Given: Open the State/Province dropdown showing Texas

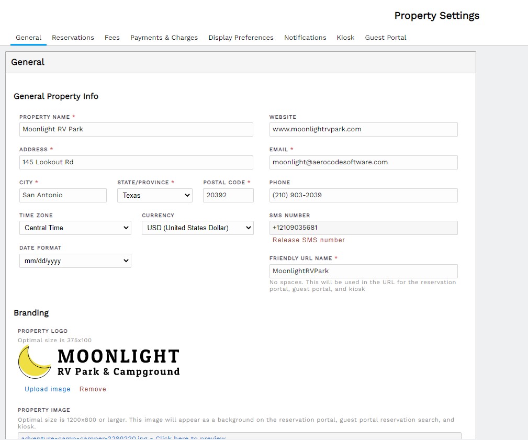Looking at the screenshot, I should [154, 195].
